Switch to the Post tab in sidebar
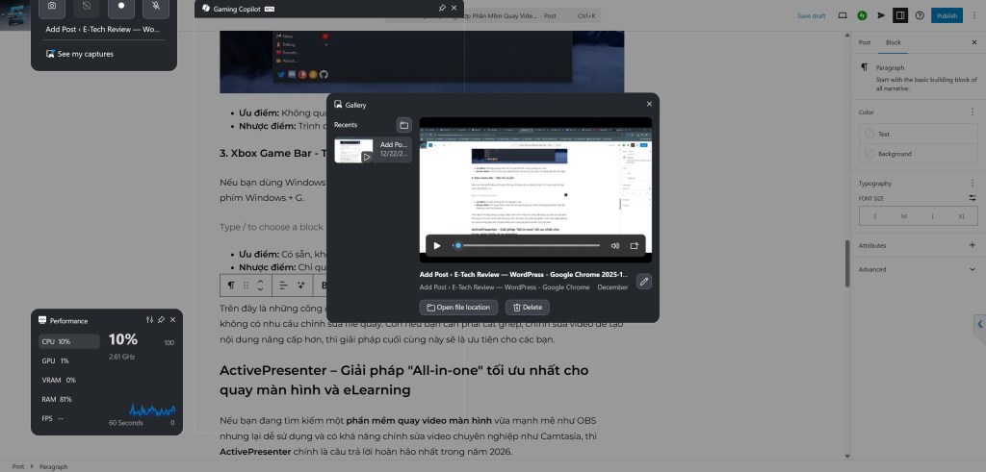986x472 pixels. tap(865, 42)
